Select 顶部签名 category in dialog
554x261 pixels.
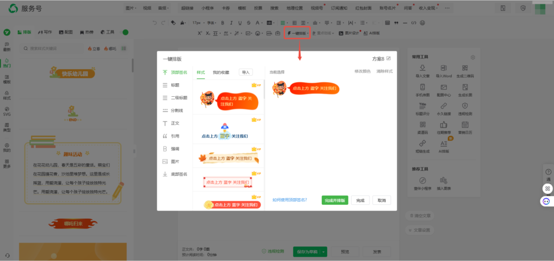pyautogui.click(x=175, y=72)
